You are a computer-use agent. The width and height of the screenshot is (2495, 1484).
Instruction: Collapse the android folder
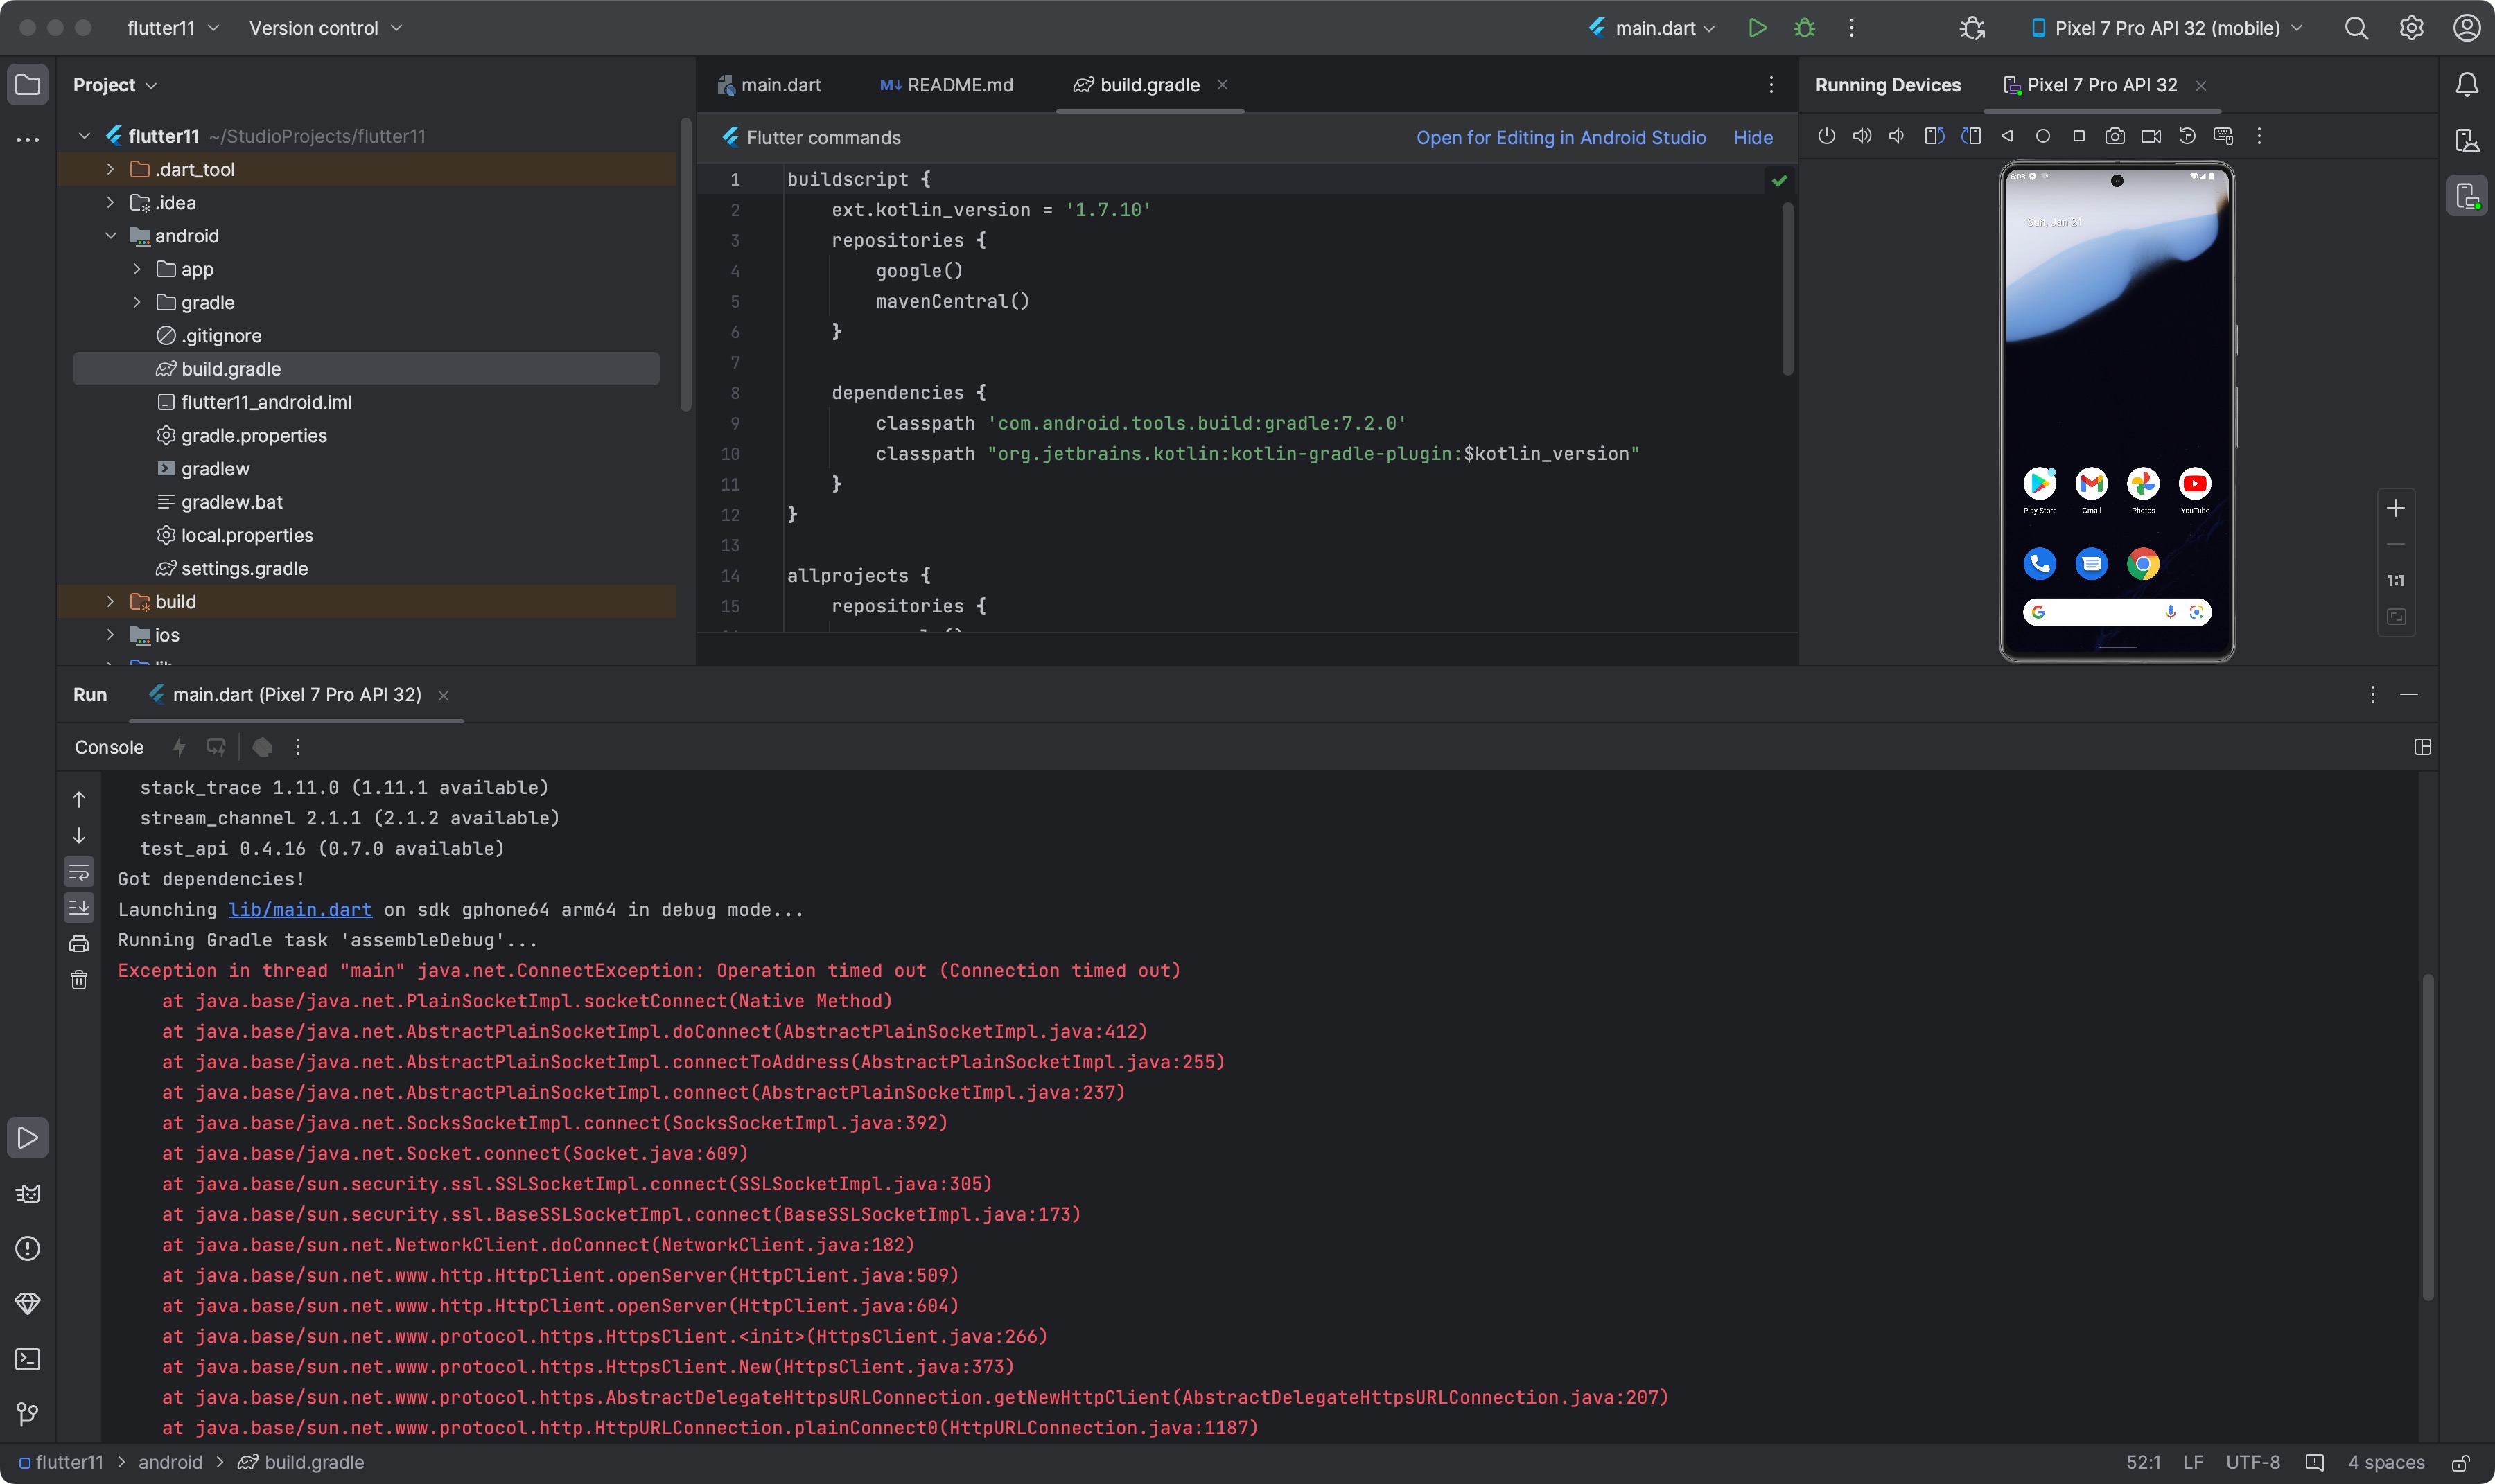click(110, 236)
